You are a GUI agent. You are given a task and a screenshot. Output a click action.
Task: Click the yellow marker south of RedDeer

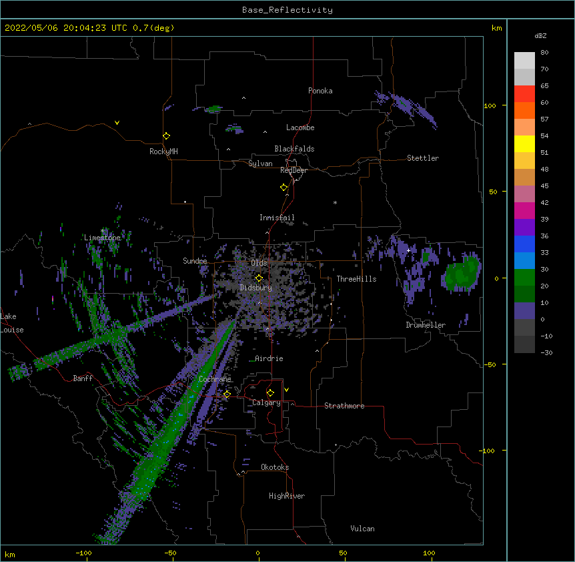coord(283,188)
